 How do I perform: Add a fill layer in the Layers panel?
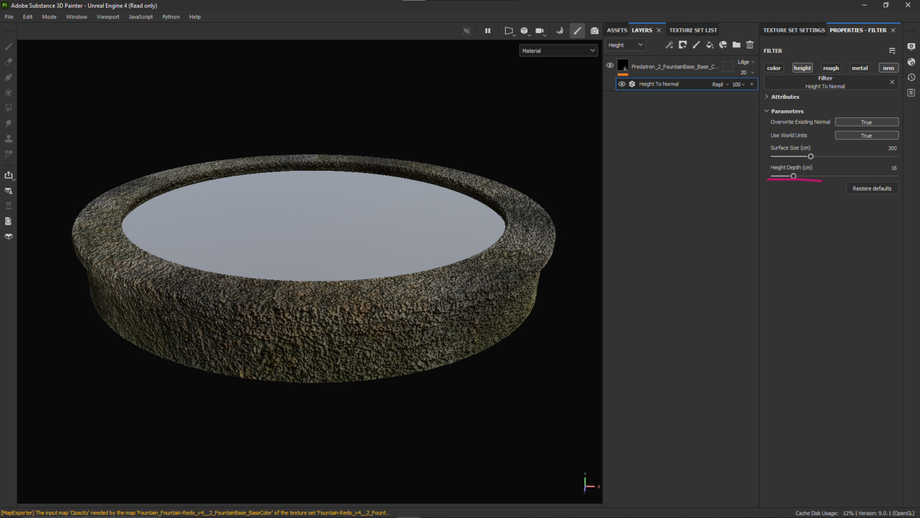pos(710,44)
